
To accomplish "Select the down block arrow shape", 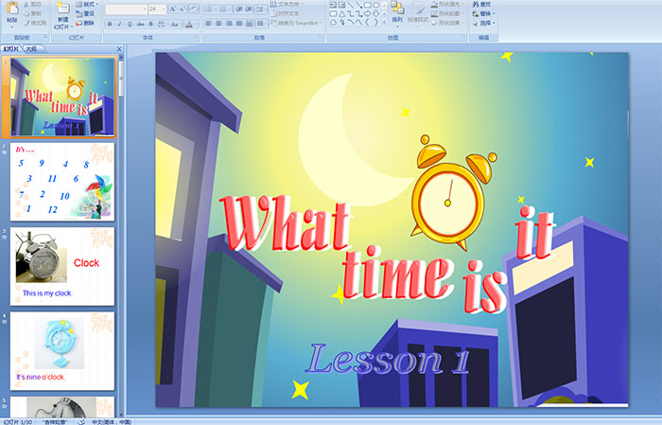I will point(376,13).
